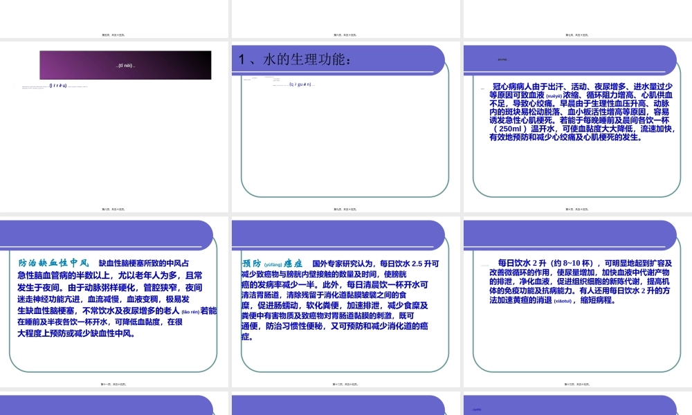Image resolution: width=692 pixels, height=415 pixels.
Task: Select the 防治缺血性中风 heading text
Action: pyautogui.click(x=52, y=261)
